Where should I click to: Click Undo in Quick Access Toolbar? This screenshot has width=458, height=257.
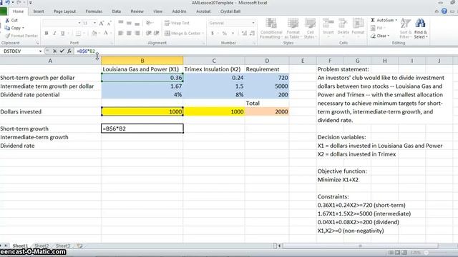7,3
